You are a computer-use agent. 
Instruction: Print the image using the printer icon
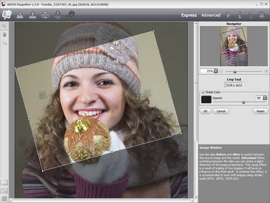pos(45,15)
